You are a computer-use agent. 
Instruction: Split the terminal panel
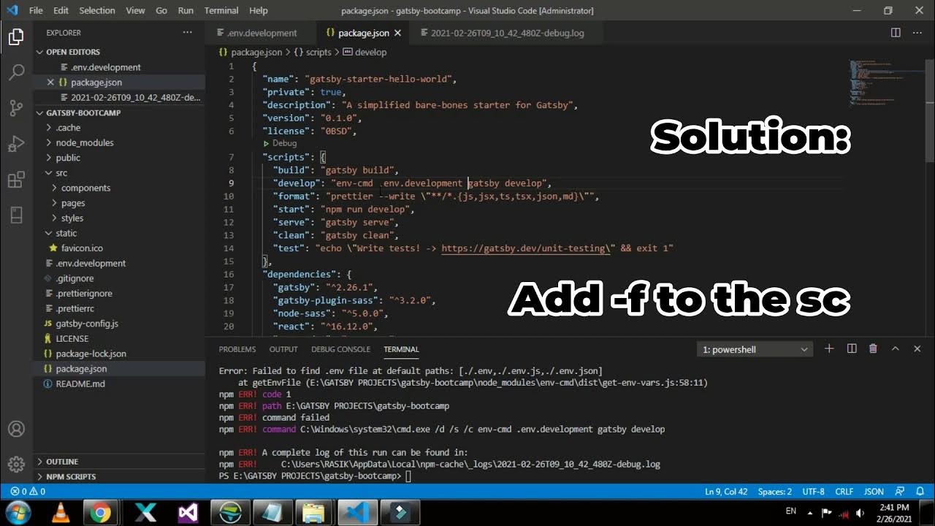(x=852, y=349)
